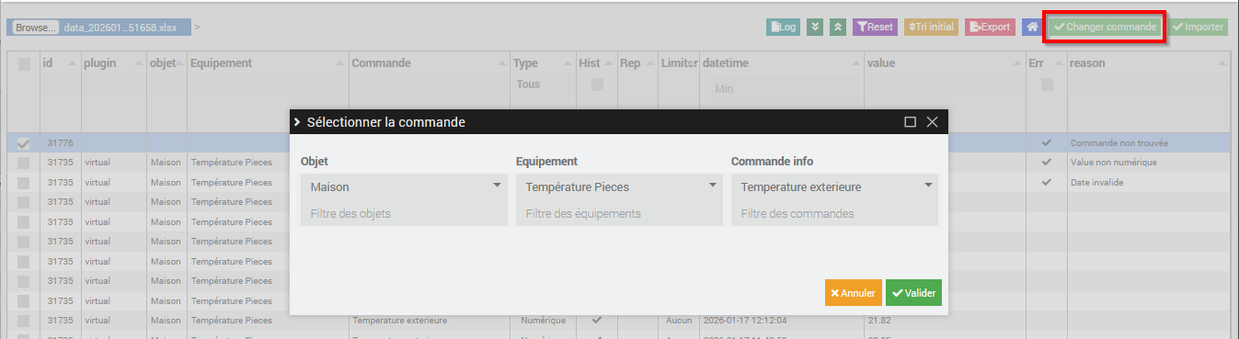The width and height of the screenshot is (1239, 339).
Task: Click the Importer button
Action: click(1199, 28)
